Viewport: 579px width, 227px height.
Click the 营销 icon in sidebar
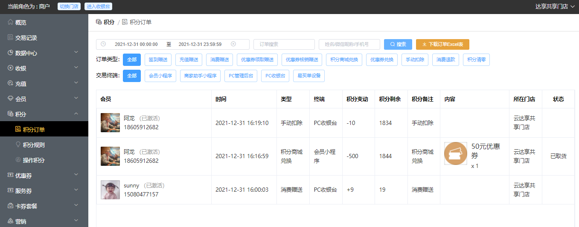point(10,221)
